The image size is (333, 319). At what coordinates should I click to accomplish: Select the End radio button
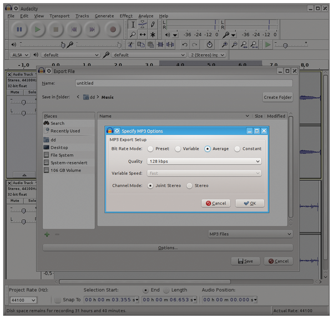click(145, 290)
